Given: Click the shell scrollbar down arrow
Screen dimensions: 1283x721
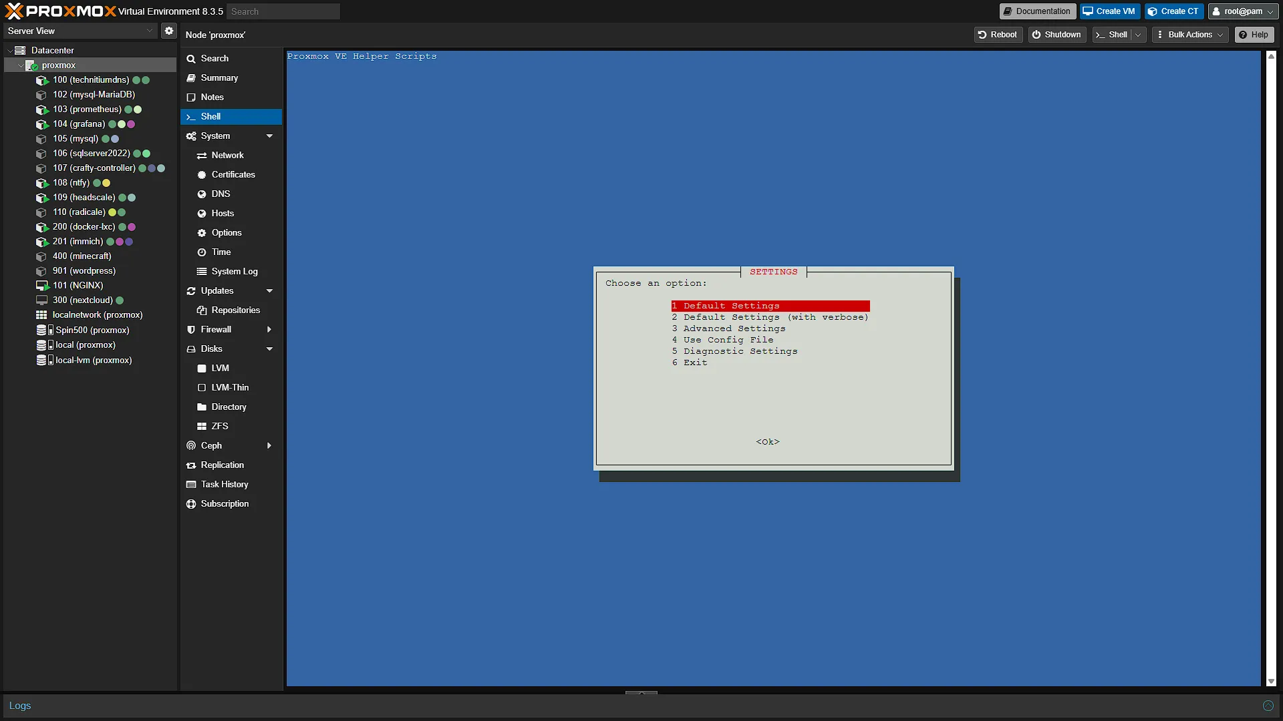Looking at the screenshot, I should click(x=1271, y=682).
